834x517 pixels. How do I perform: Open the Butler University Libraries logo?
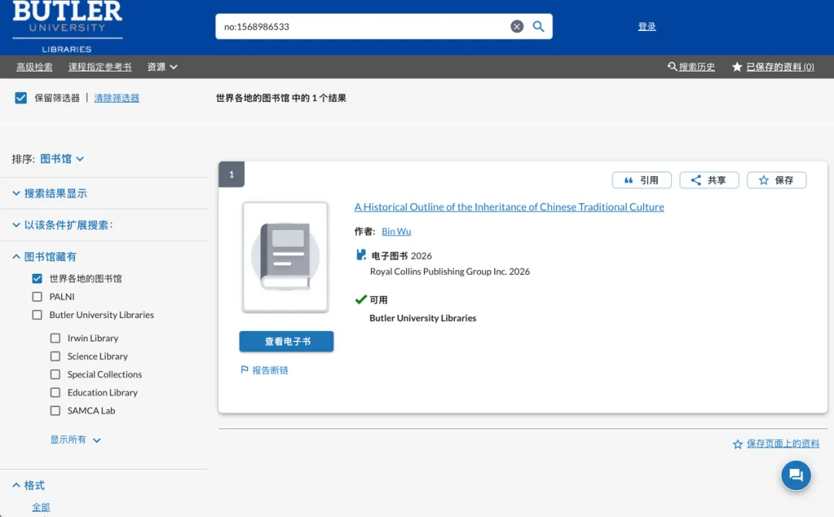(x=67, y=26)
